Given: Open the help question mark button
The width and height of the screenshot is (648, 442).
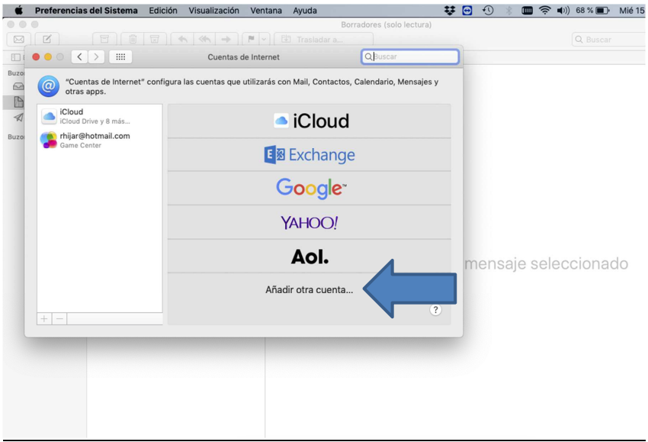Looking at the screenshot, I should pos(435,310).
